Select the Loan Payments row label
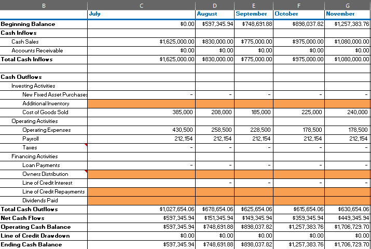This screenshot has width=371, height=249. click(x=41, y=165)
